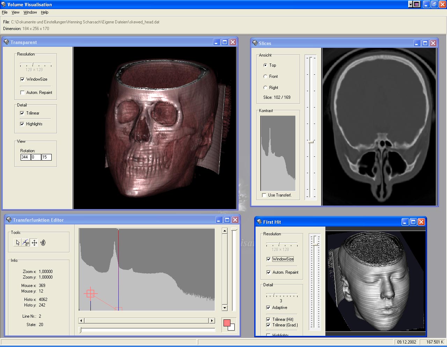
Task: Click the pink foreground color swatch
Action: tap(227, 323)
